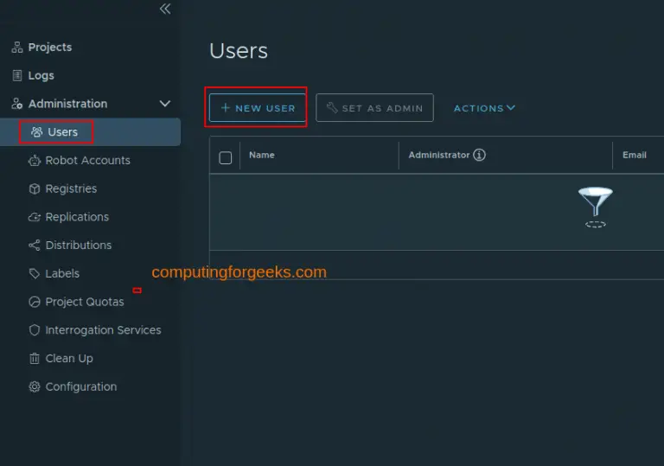Go to Project Quotas page
Viewport: 664px width, 466px height.
click(84, 302)
